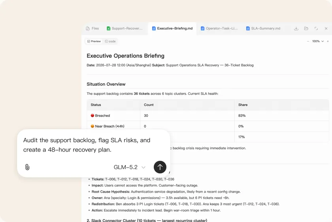Screen dimensions: 332x222
Task: Click the Impact bullet line
Action: click(x=145, y=185)
